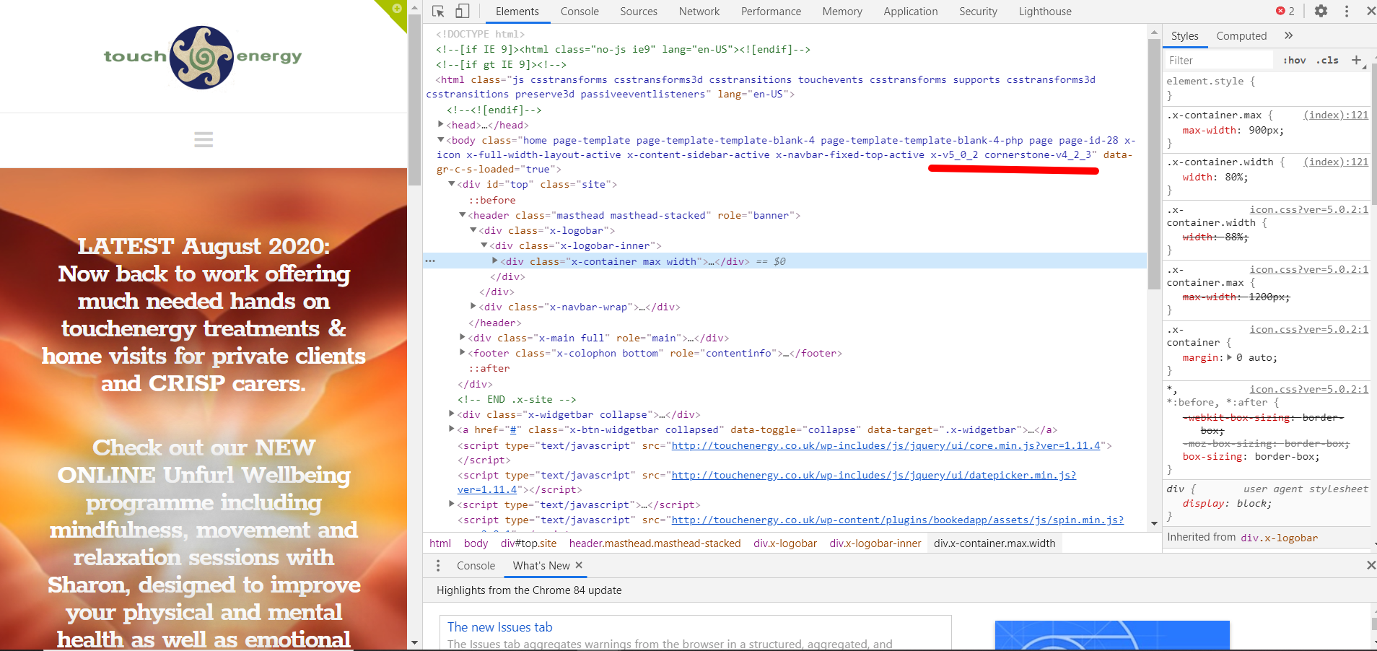Open the Security tab
Viewport: 1377px width, 651px height.
coord(978,12)
